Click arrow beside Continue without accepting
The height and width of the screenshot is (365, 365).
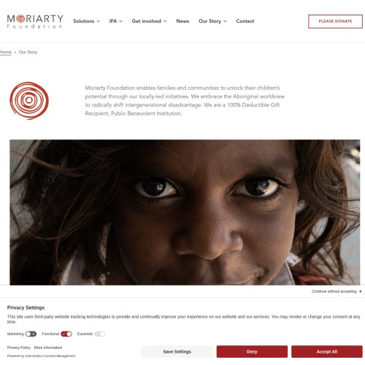(x=360, y=291)
